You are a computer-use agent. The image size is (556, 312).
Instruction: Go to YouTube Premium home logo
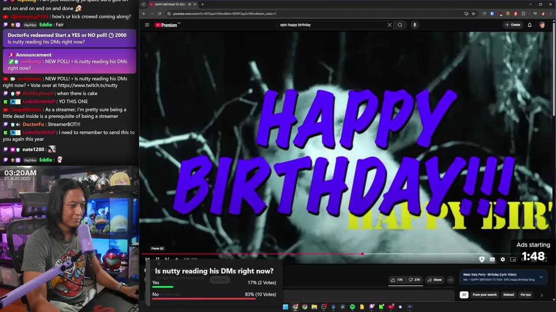coord(167,25)
